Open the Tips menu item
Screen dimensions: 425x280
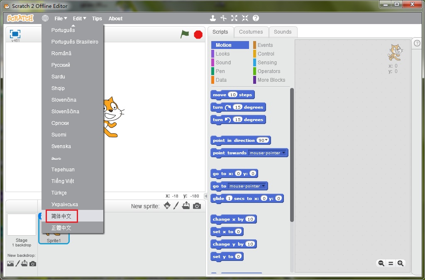[97, 18]
